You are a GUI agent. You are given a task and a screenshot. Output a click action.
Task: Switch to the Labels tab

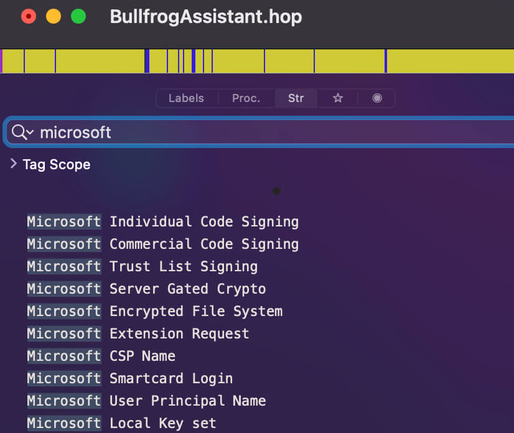pos(186,98)
